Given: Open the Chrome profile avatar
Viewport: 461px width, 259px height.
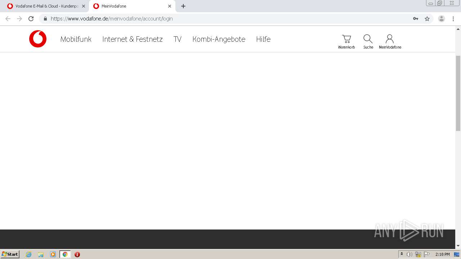Looking at the screenshot, I should click(442, 19).
